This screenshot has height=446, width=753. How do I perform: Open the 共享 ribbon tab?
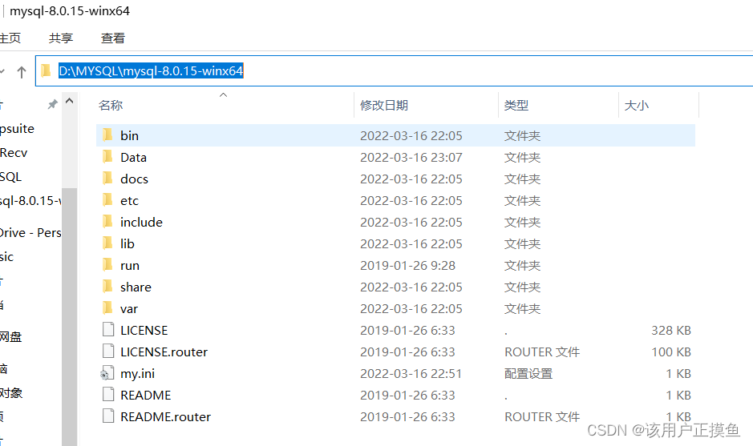tap(61, 38)
